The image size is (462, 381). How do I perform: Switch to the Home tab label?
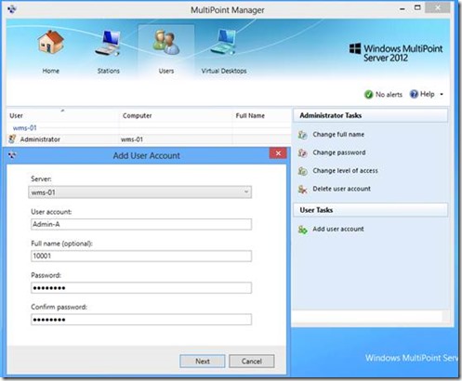coord(51,71)
